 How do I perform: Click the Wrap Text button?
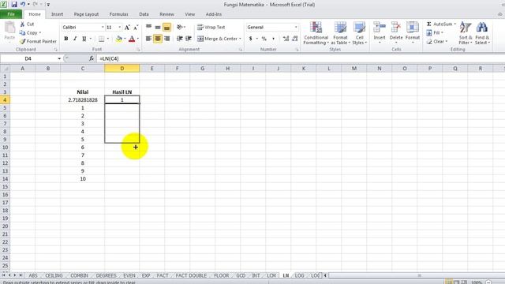211,28
